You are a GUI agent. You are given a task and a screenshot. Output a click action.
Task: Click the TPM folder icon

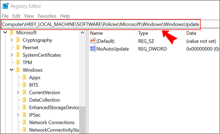click(x=18, y=62)
